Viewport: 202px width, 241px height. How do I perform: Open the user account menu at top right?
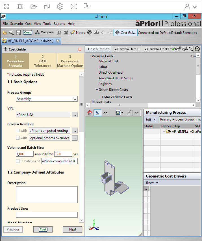click(x=190, y=7)
